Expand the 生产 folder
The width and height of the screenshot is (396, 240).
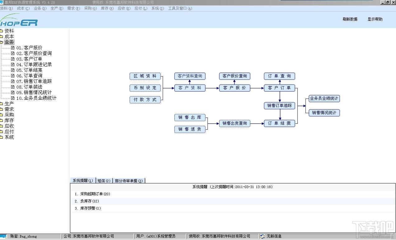[1, 104]
